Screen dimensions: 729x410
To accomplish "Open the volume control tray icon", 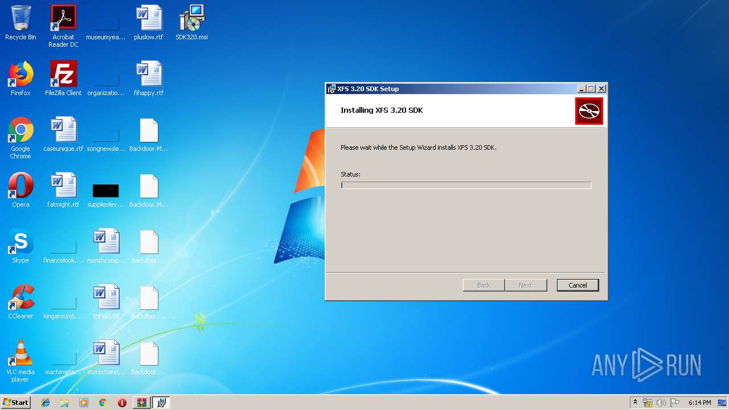I will tap(661, 403).
